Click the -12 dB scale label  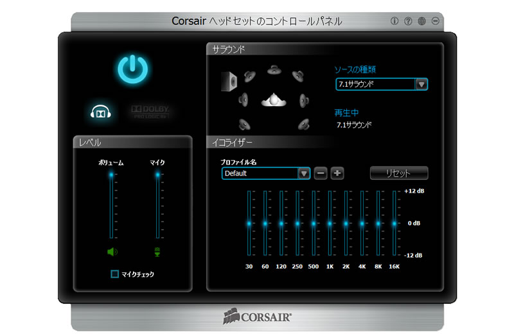413,256
